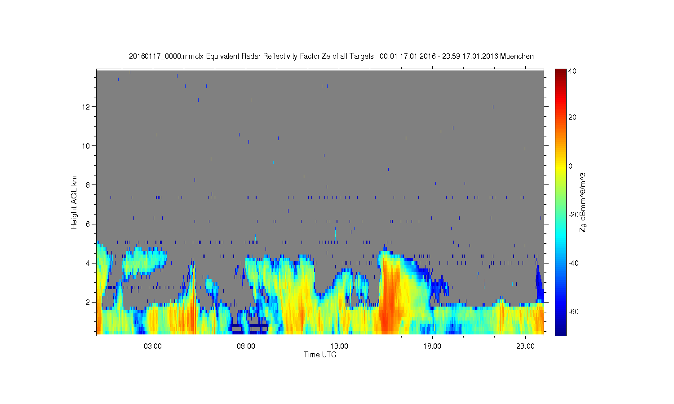The image size is (674, 404).
Task: Click the colorbar value 40
Action: tap(572, 71)
